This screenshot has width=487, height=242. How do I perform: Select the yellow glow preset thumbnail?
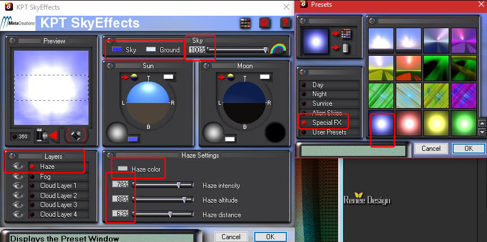(x=436, y=123)
